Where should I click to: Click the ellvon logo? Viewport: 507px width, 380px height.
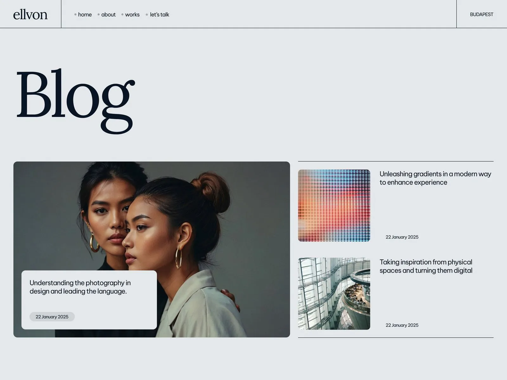point(30,14)
